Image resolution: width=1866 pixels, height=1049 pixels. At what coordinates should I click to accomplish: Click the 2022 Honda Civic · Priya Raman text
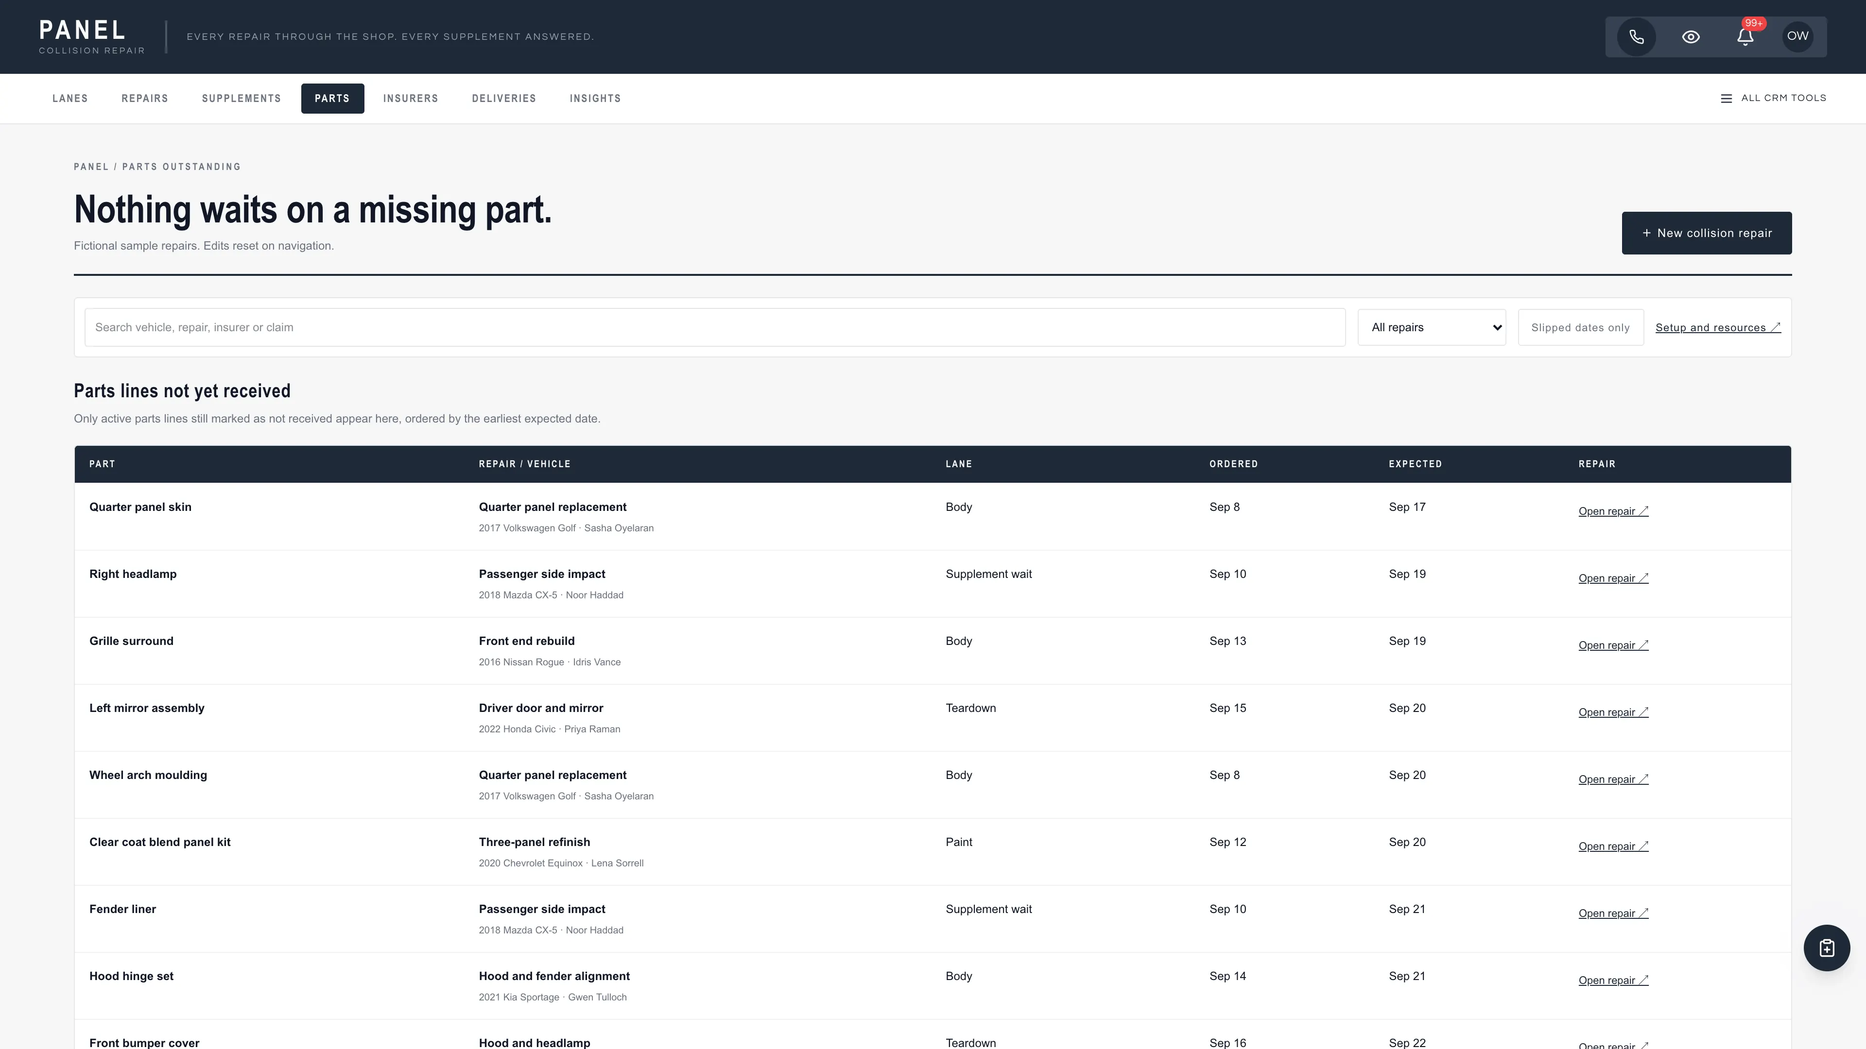pos(549,729)
